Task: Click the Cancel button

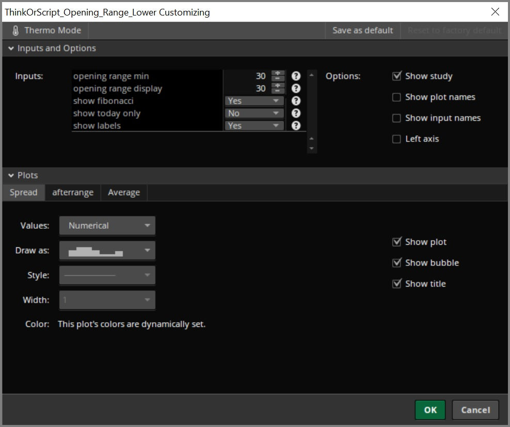Action: coord(475,410)
